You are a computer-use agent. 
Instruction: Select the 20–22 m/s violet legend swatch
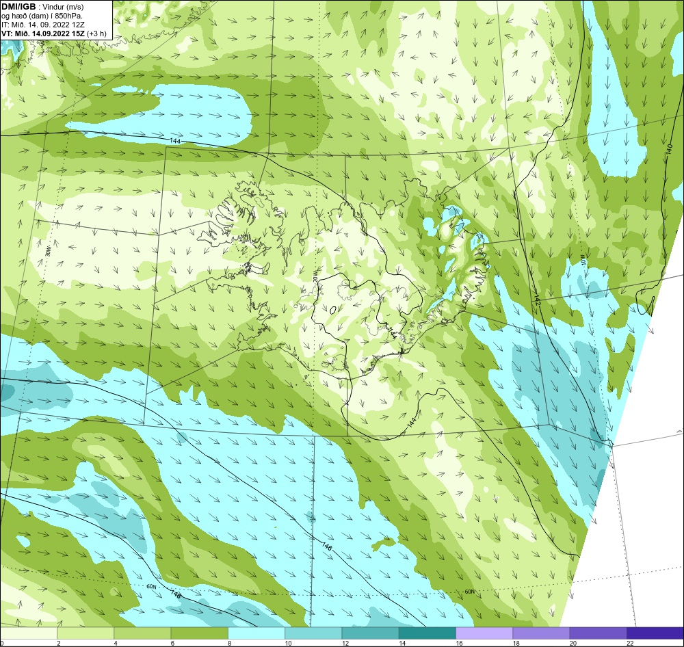coord(598,633)
